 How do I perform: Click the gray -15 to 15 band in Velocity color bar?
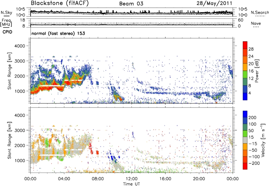pos(245,140)
